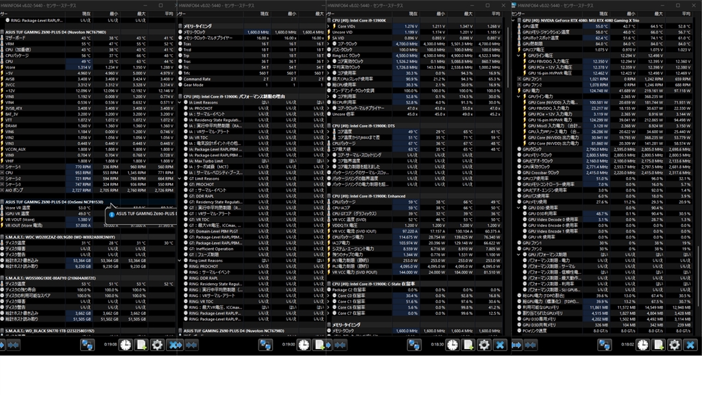This screenshot has height=395, width=702.
Task: Click 最小 column header in GPU window
Action: 631,14
